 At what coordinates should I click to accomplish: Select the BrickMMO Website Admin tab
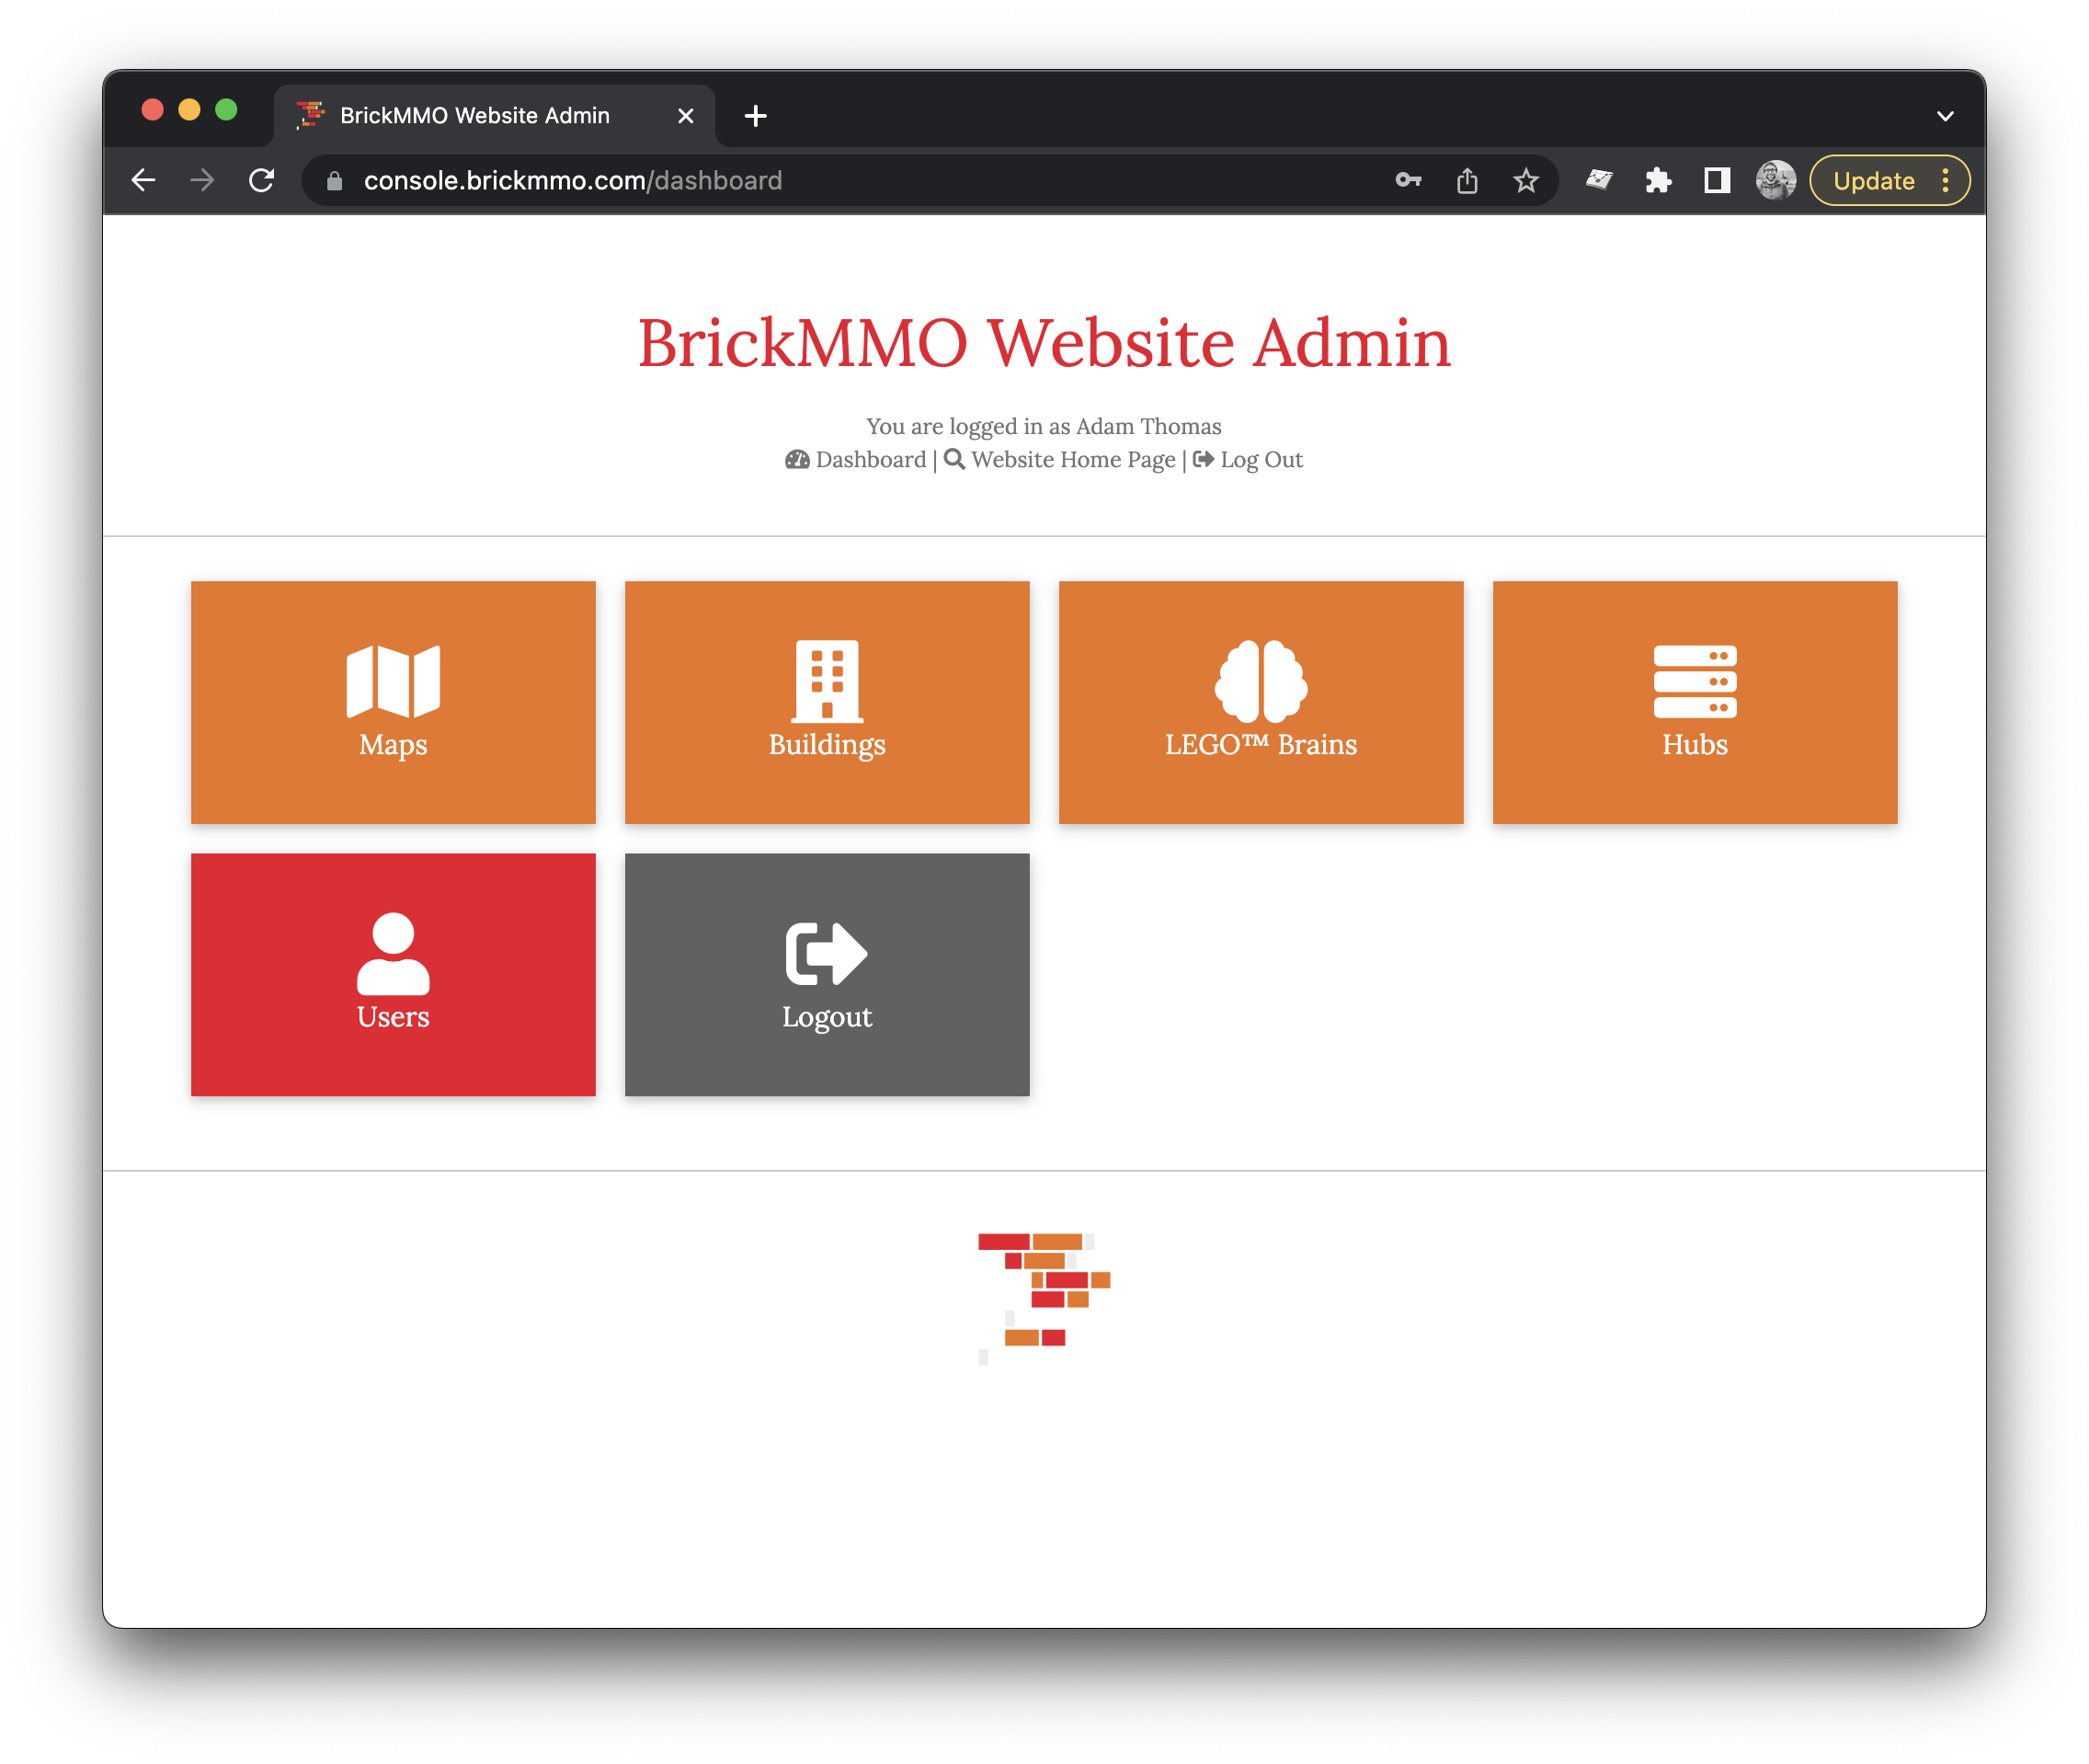pos(474,116)
